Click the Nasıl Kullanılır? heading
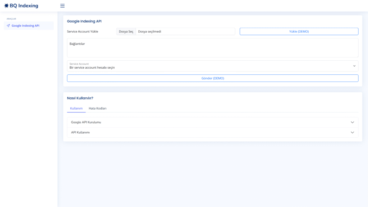This screenshot has width=368, height=207. [x=80, y=98]
